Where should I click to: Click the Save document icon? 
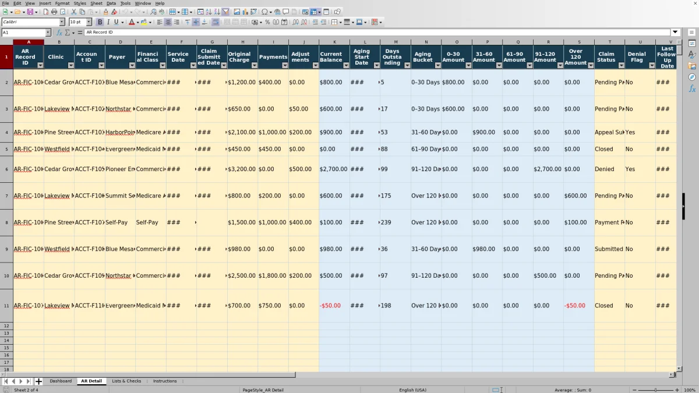[x=30, y=12]
